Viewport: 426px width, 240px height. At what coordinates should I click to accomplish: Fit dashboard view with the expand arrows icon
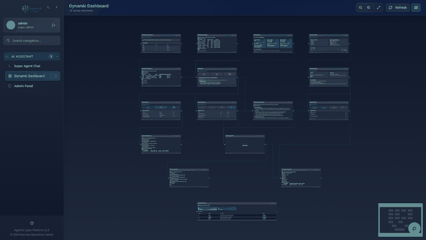pos(379,7)
